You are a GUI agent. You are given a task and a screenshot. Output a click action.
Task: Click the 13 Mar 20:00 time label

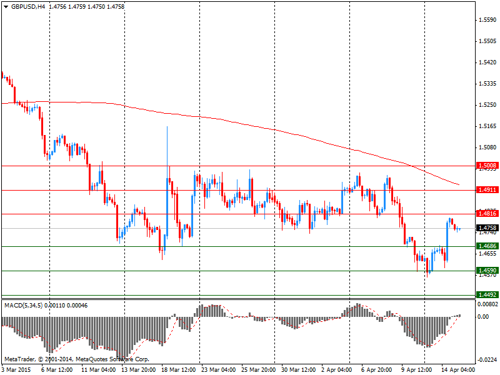(138, 370)
